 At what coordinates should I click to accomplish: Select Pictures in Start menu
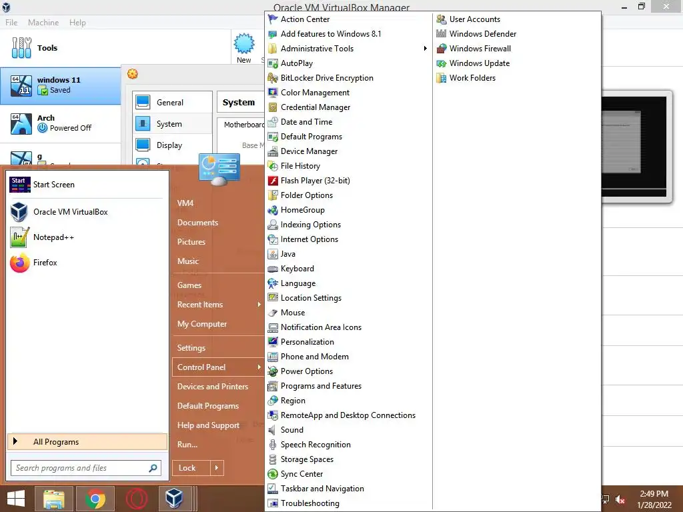tap(191, 241)
